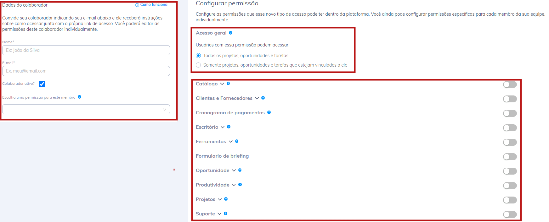Click help icon beside Catálogo
The height and width of the screenshot is (222, 549).
228,84
